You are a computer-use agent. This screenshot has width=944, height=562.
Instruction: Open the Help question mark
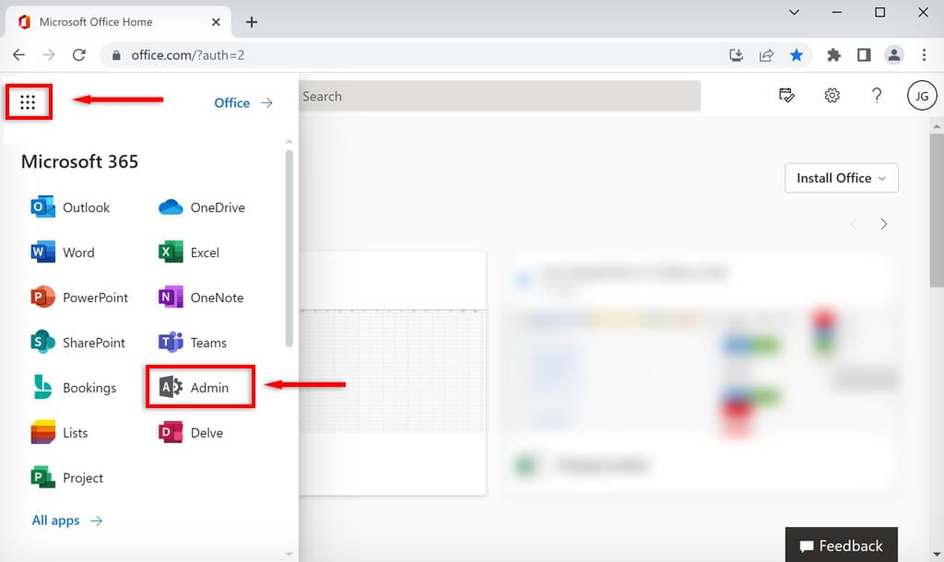[x=877, y=95]
